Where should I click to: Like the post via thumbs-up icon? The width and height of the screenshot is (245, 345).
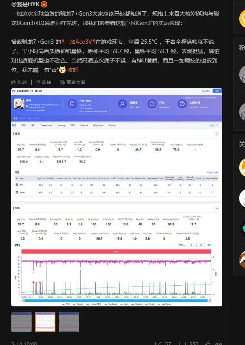pyautogui.click(x=208, y=344)
